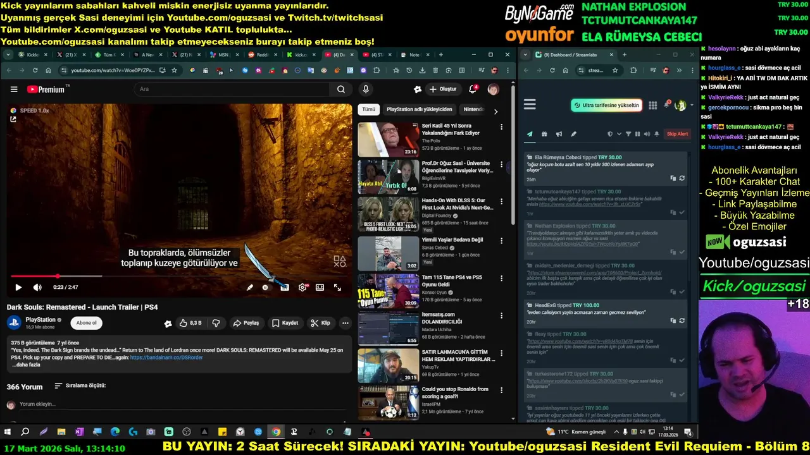The height and width of the screenshot is (455, 810).
Task: Like the Dark Souls video
Action: (x=190, y=323)
